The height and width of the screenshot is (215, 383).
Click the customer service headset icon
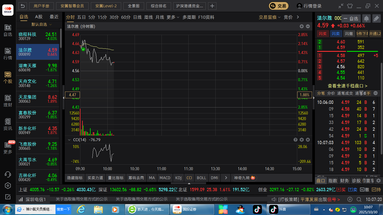pyautogui.click(x=8, y=174)
